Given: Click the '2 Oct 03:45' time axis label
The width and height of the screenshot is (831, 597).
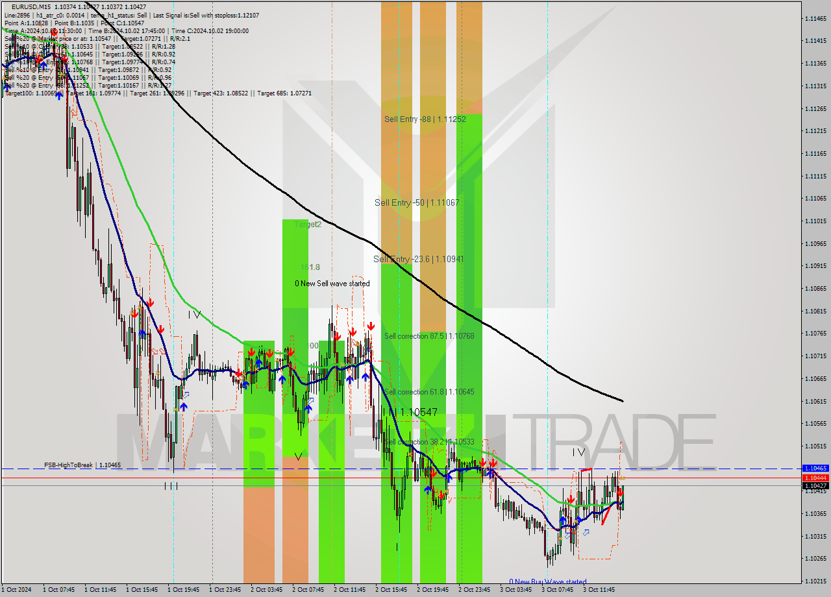Looking at the screenshot, I should (267, 590).
